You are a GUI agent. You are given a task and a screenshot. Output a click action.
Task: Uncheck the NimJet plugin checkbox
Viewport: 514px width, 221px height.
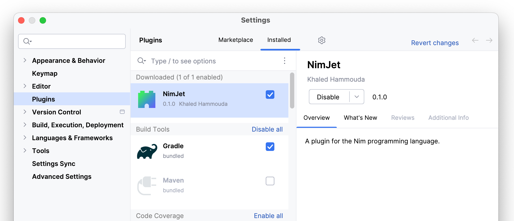click(270, 95)
